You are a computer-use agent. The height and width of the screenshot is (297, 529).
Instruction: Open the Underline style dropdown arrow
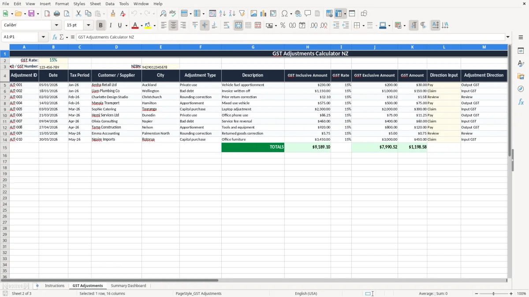tap(126, 26)
